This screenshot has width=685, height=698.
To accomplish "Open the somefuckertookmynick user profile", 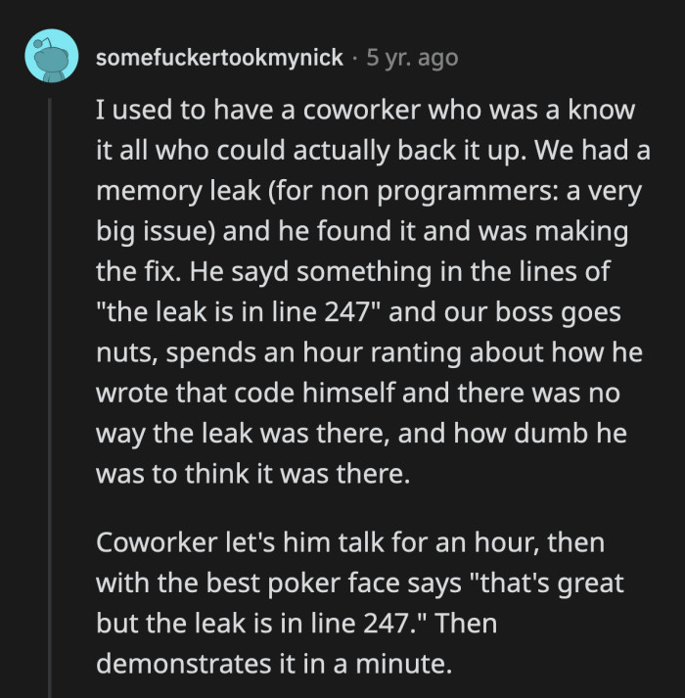I will click(x=219, y=58).
